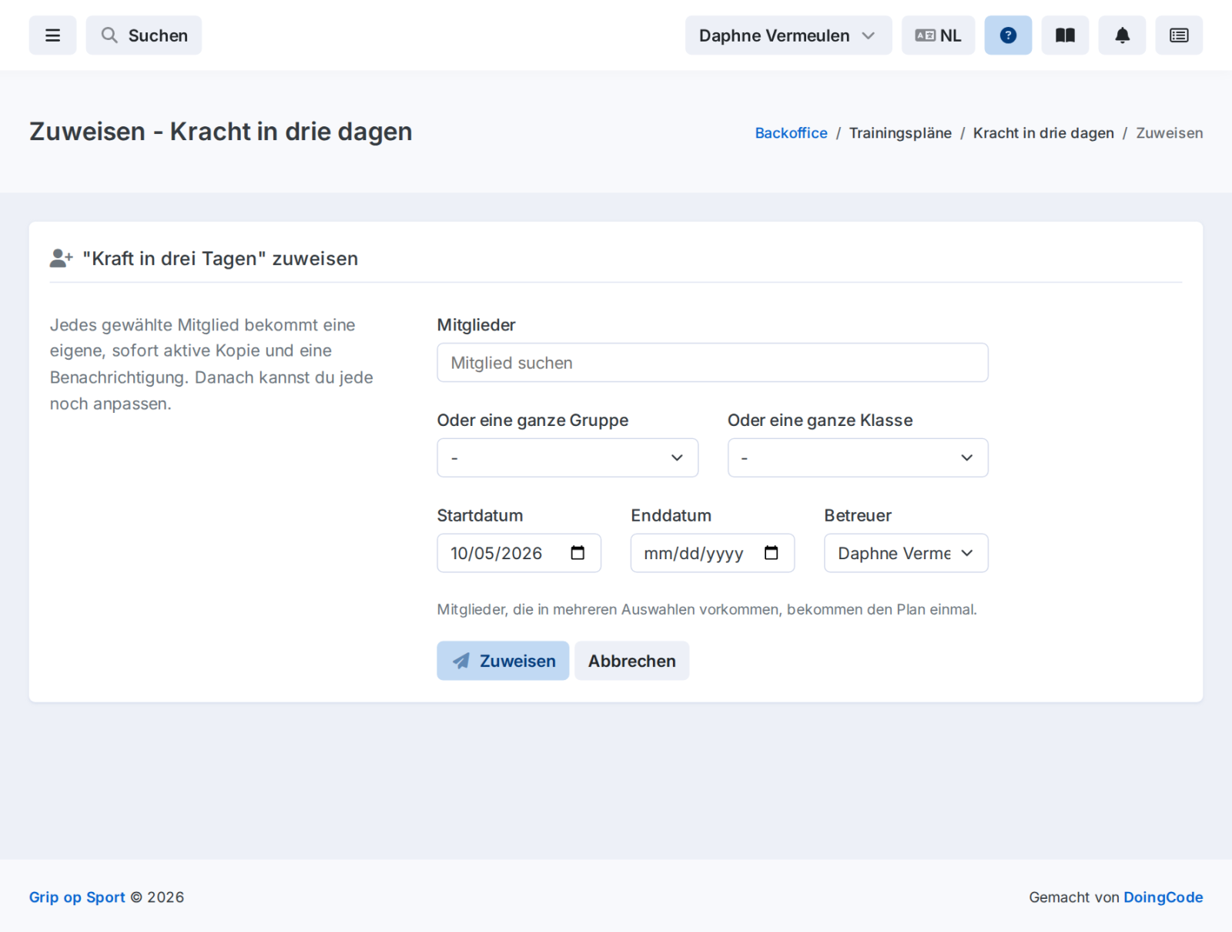Click the Enddatum label
The height and width of the screenshot is (932, 1232).
click(671, 516)
